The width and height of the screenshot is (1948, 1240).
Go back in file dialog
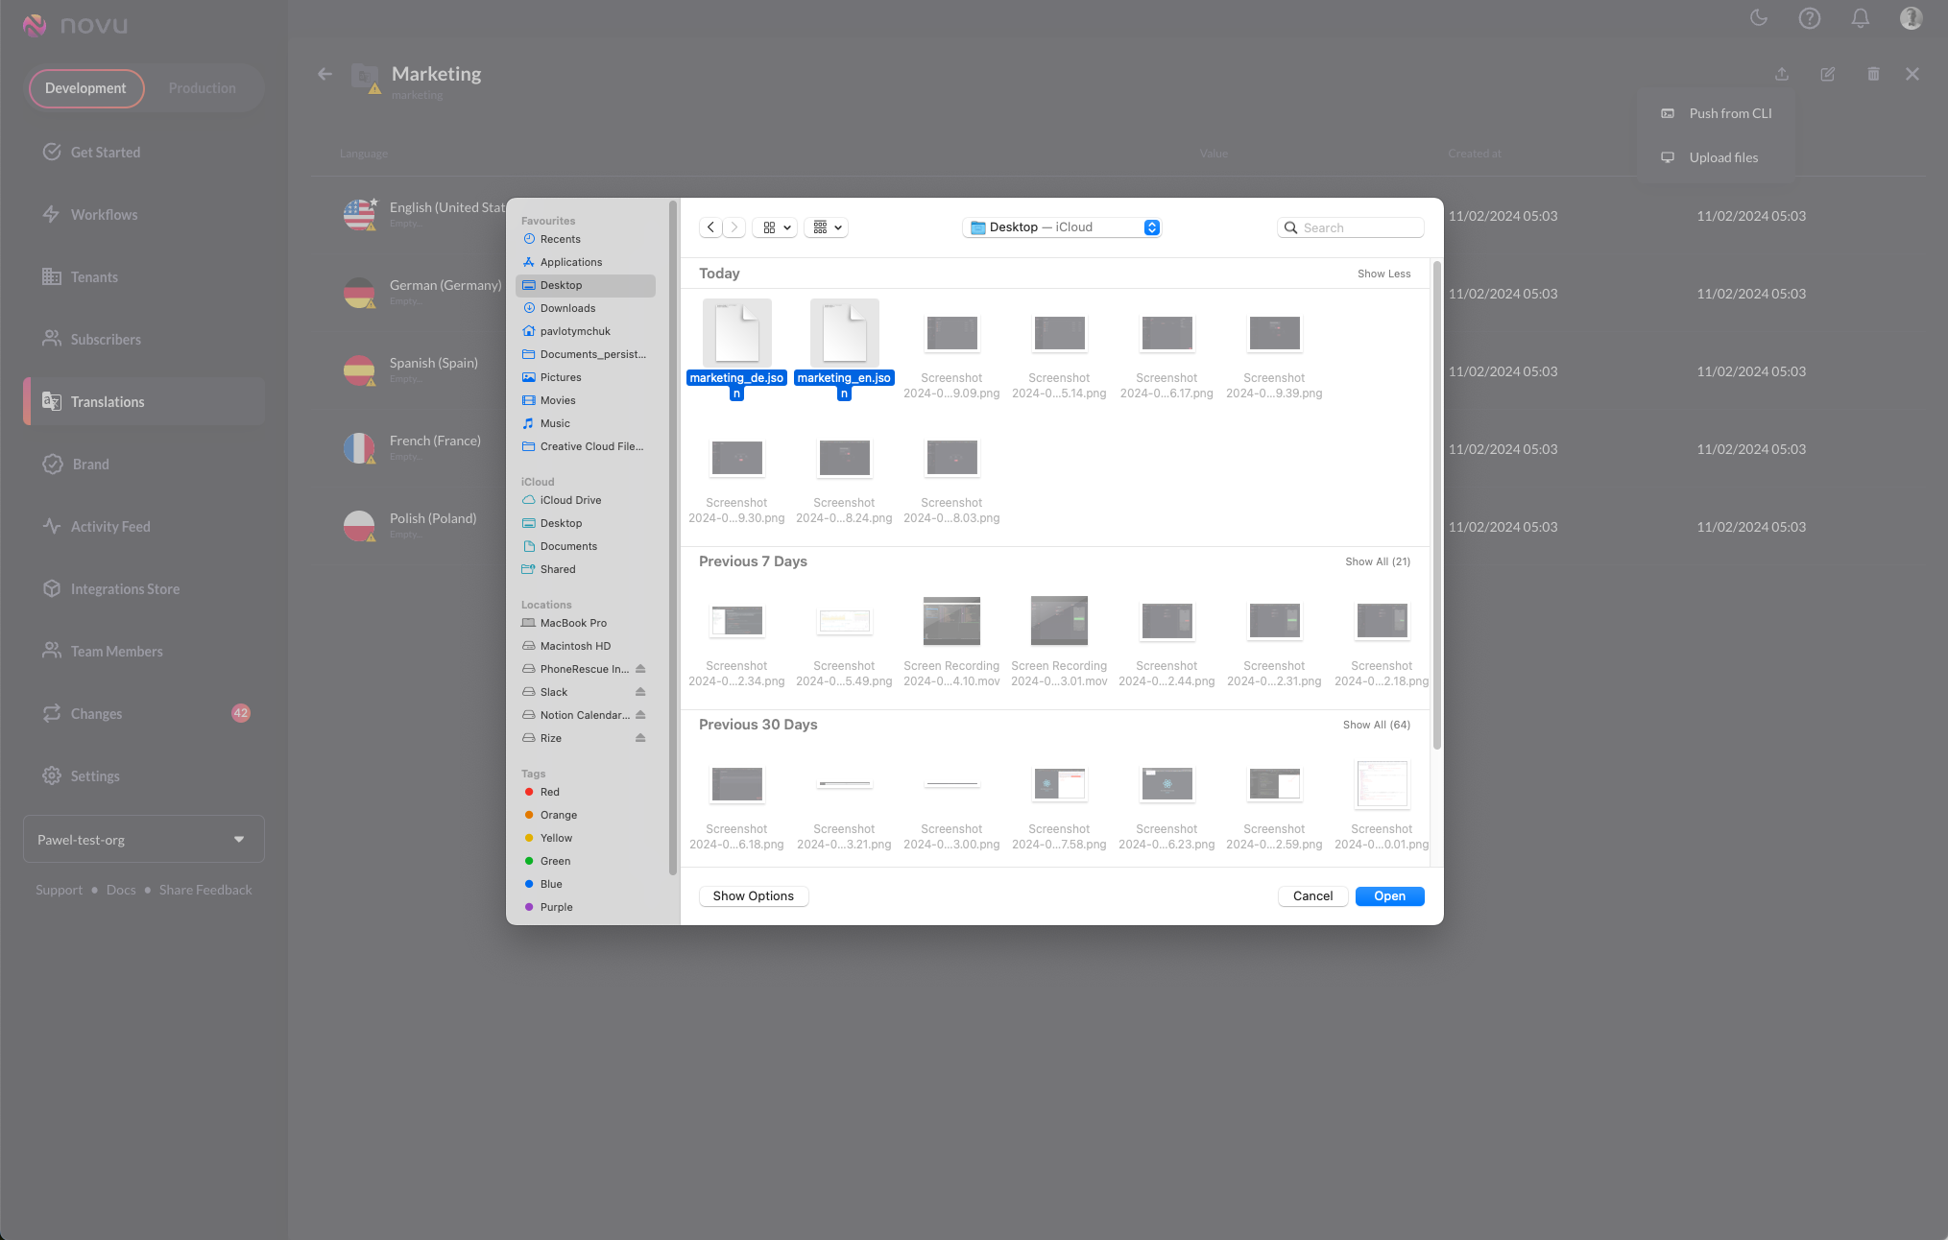pos(710,227)
